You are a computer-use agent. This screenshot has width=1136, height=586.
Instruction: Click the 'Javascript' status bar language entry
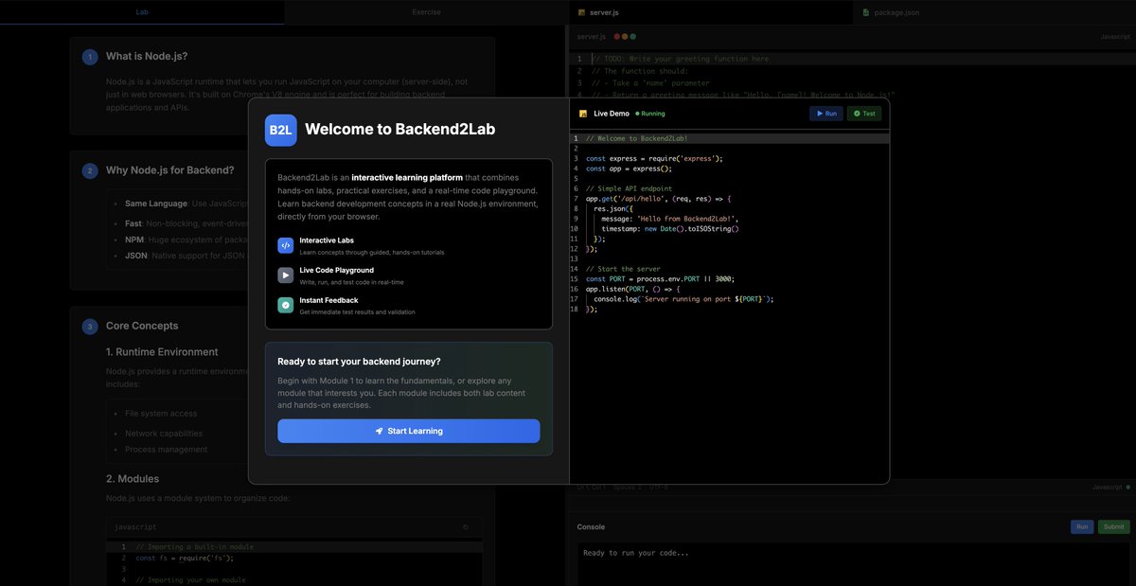(1108, 488)
